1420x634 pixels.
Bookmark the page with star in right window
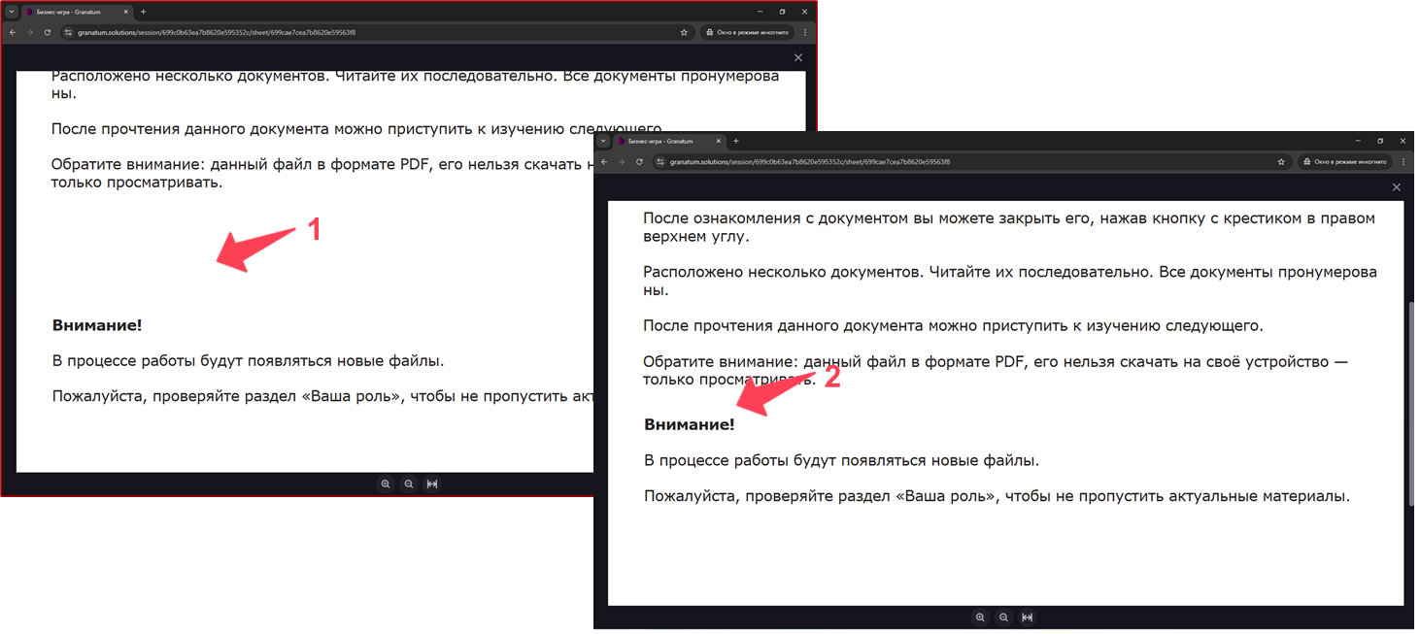(1281, 161)
